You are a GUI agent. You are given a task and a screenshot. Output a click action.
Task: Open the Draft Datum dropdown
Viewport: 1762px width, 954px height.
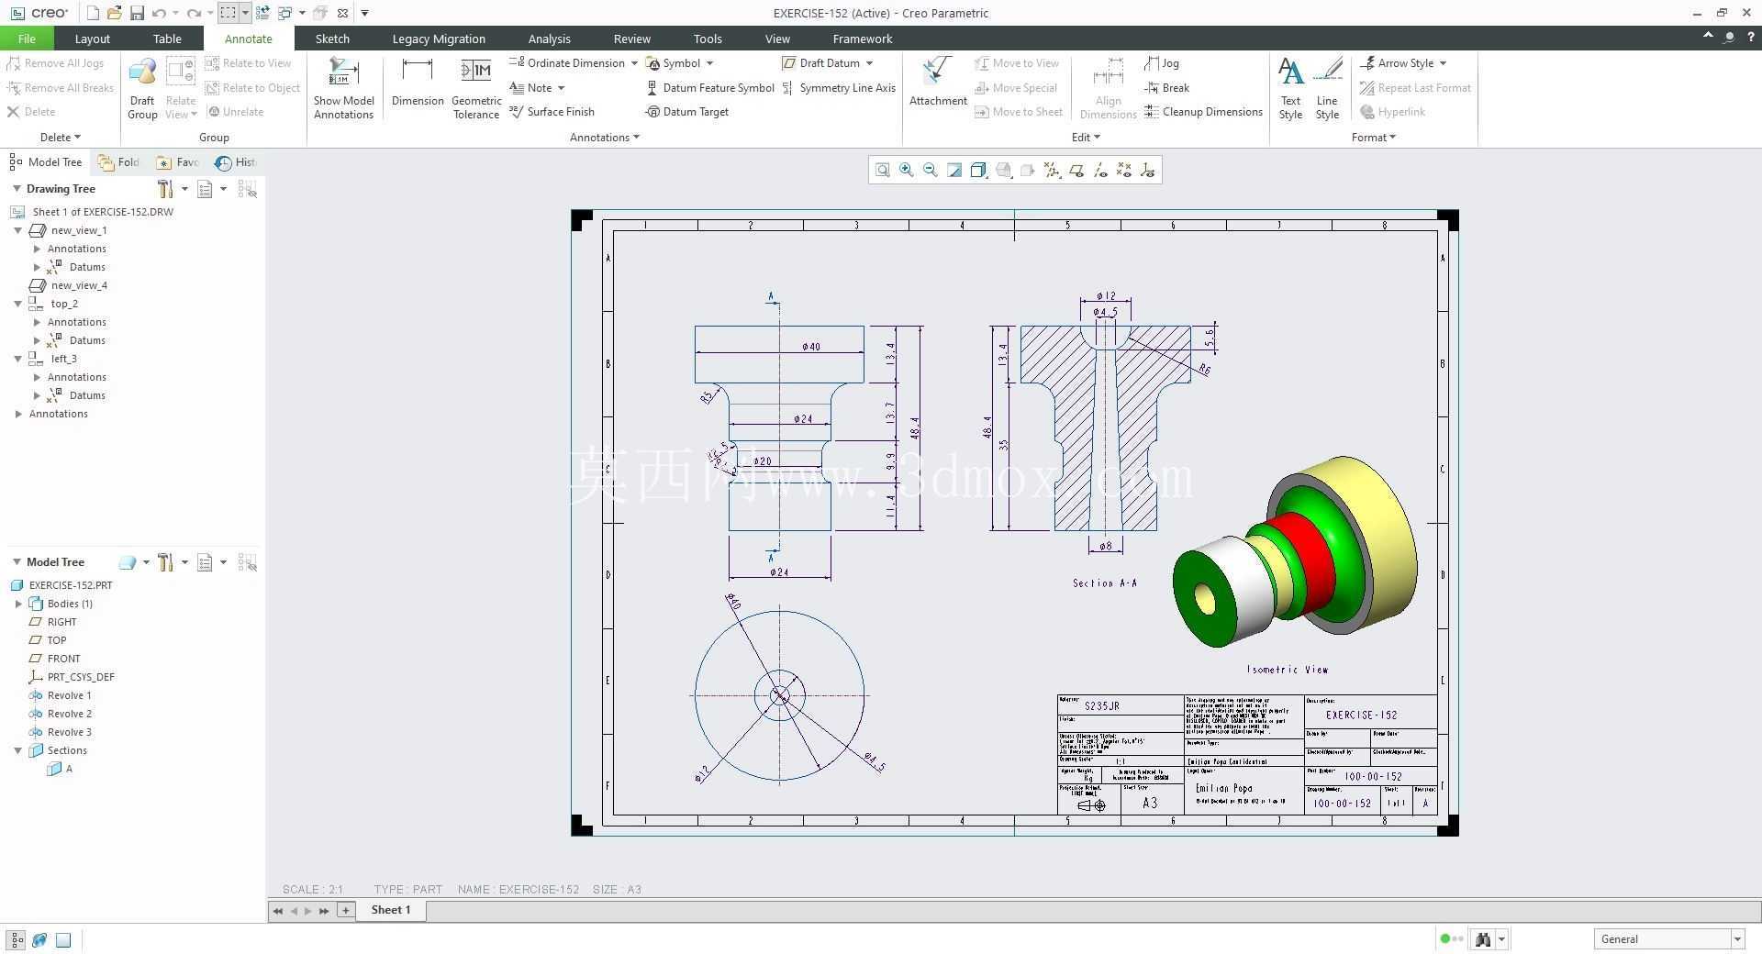pos(869,63)
